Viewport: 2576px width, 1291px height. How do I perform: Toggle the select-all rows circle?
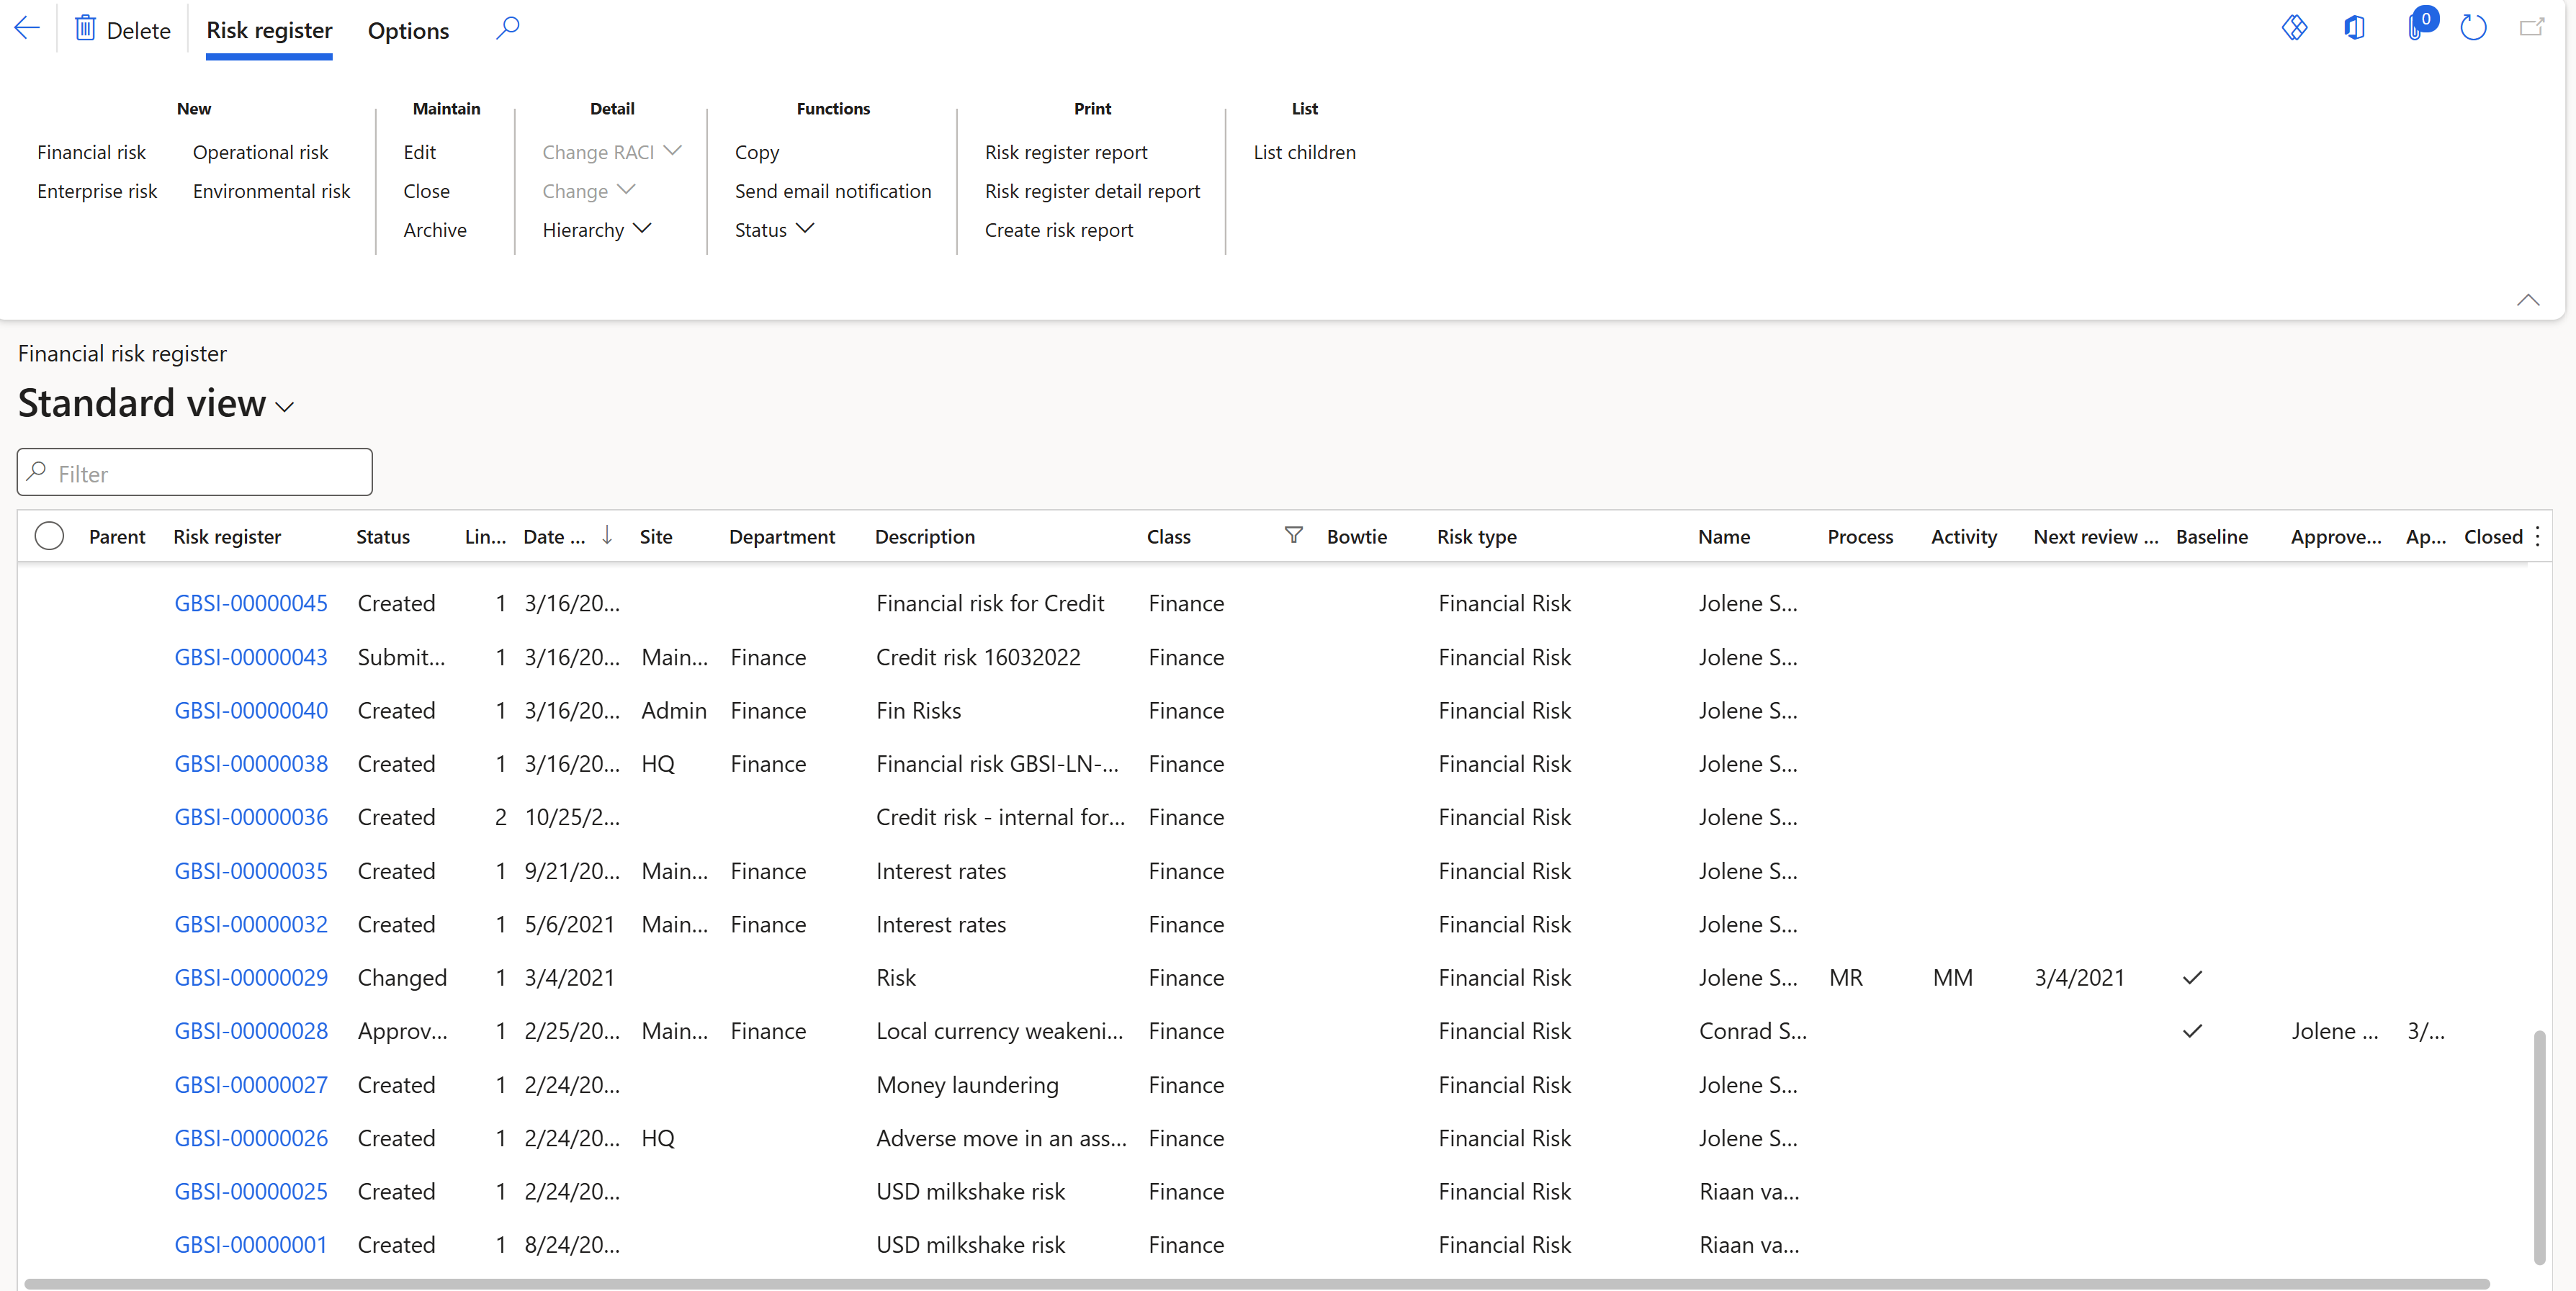[x=49, y=537]
